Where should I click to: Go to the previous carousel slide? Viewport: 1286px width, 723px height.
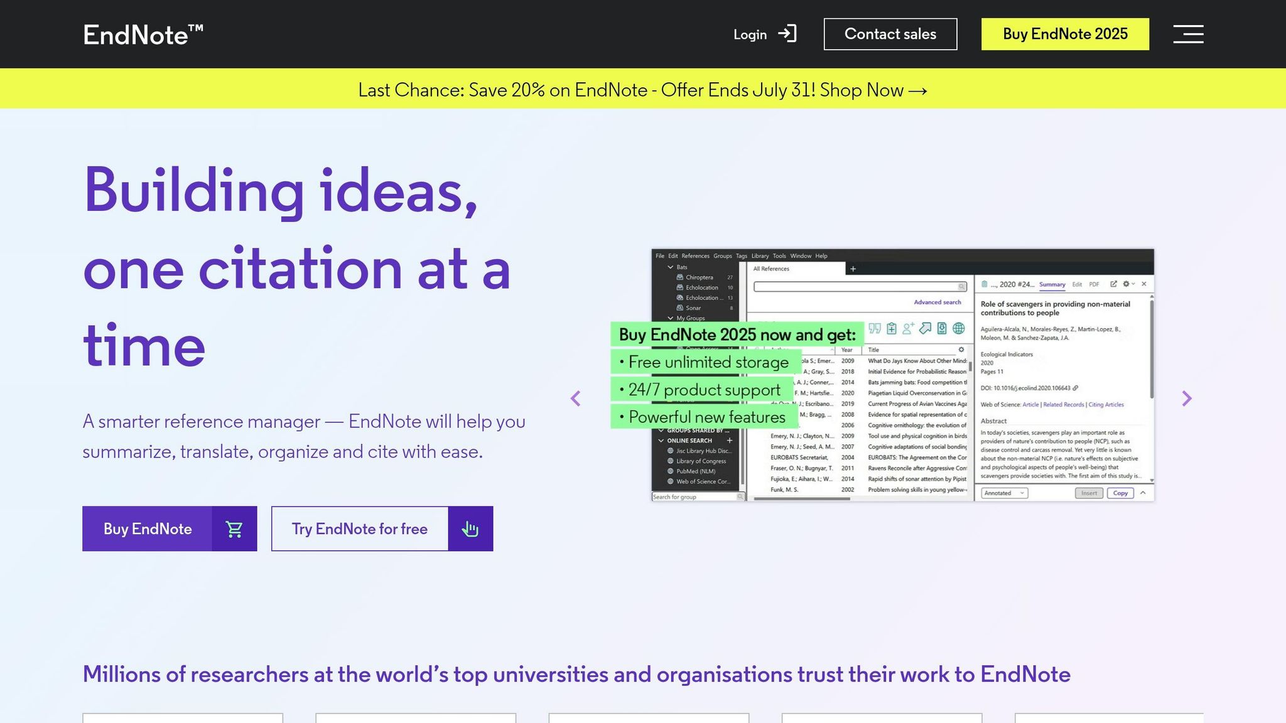[x=575, y=399]
